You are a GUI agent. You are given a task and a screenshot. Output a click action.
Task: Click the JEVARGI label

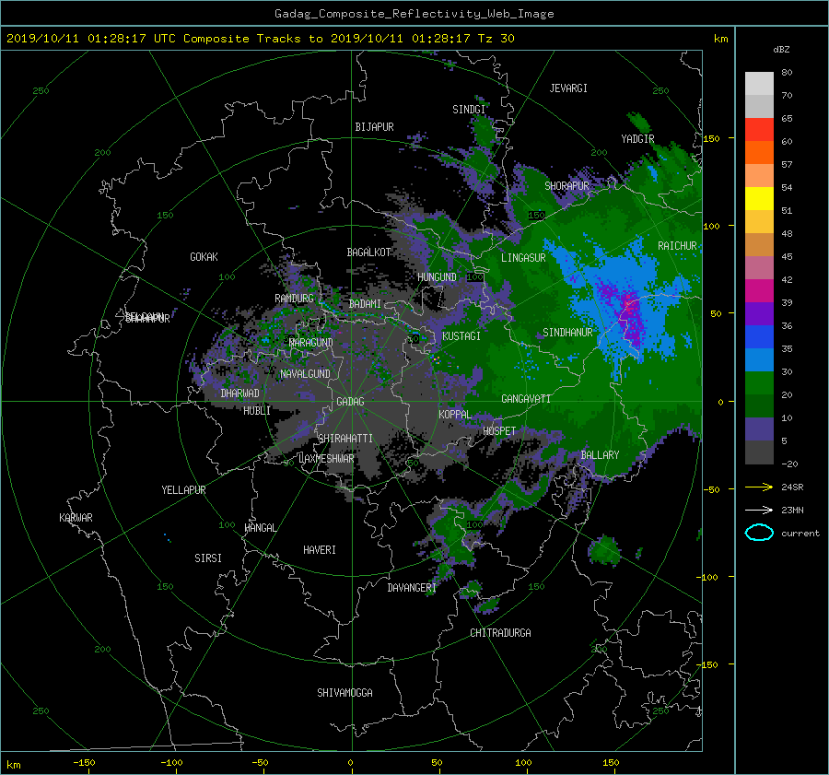tap(568, 88)
